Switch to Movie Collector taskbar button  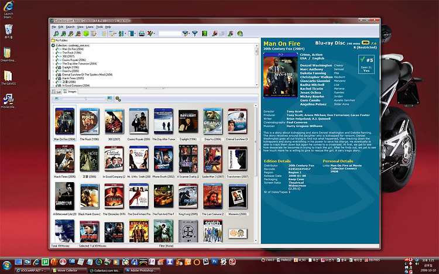click(x=68, y=270)
